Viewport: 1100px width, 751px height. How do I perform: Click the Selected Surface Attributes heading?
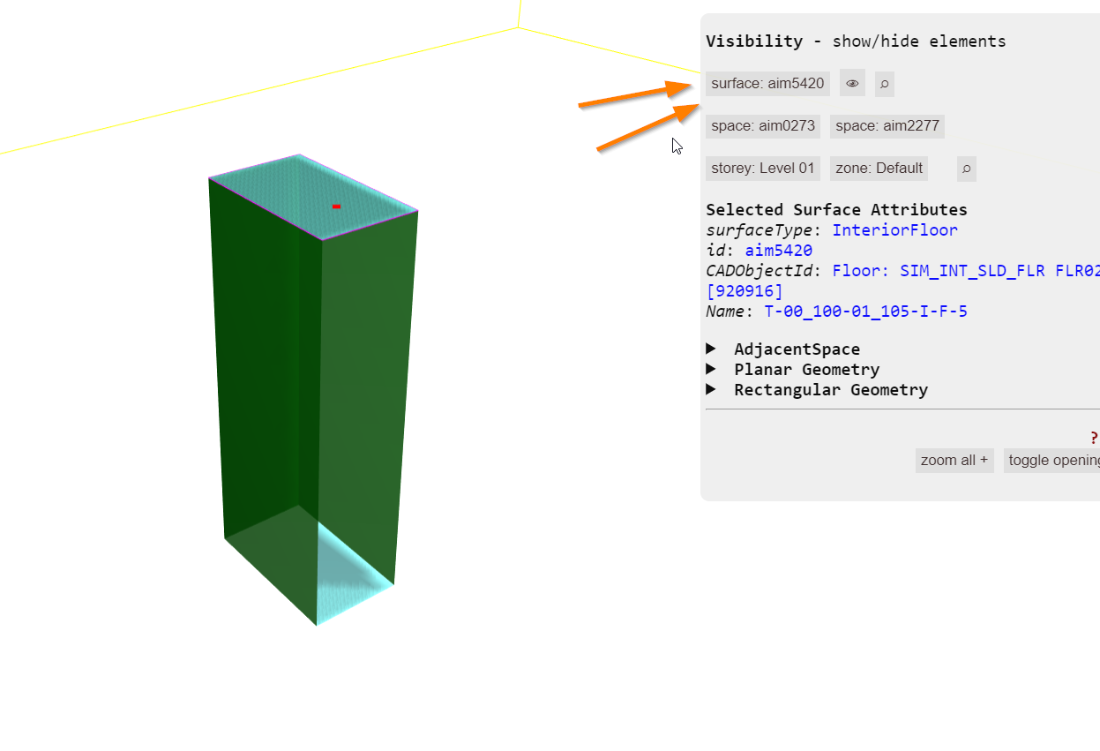pos(836,210)
